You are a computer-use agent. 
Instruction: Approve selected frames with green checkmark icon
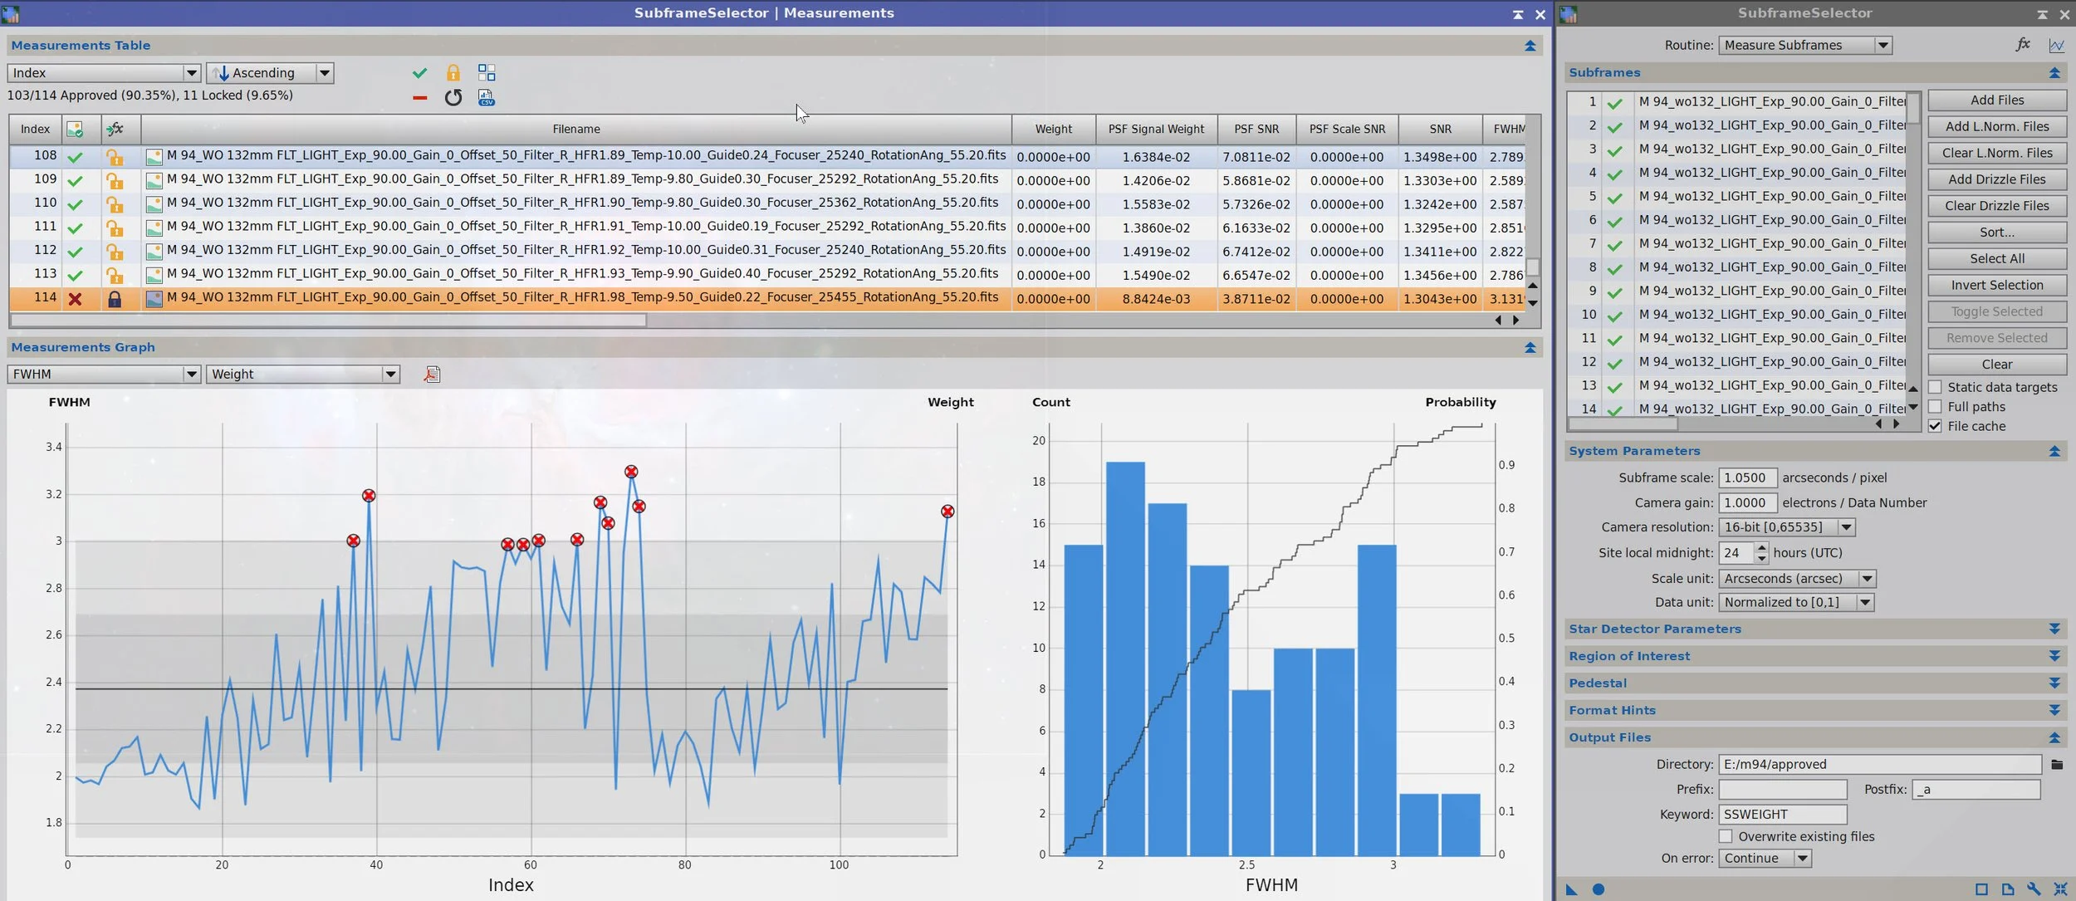pyautogui.click(x=419, y=73)
